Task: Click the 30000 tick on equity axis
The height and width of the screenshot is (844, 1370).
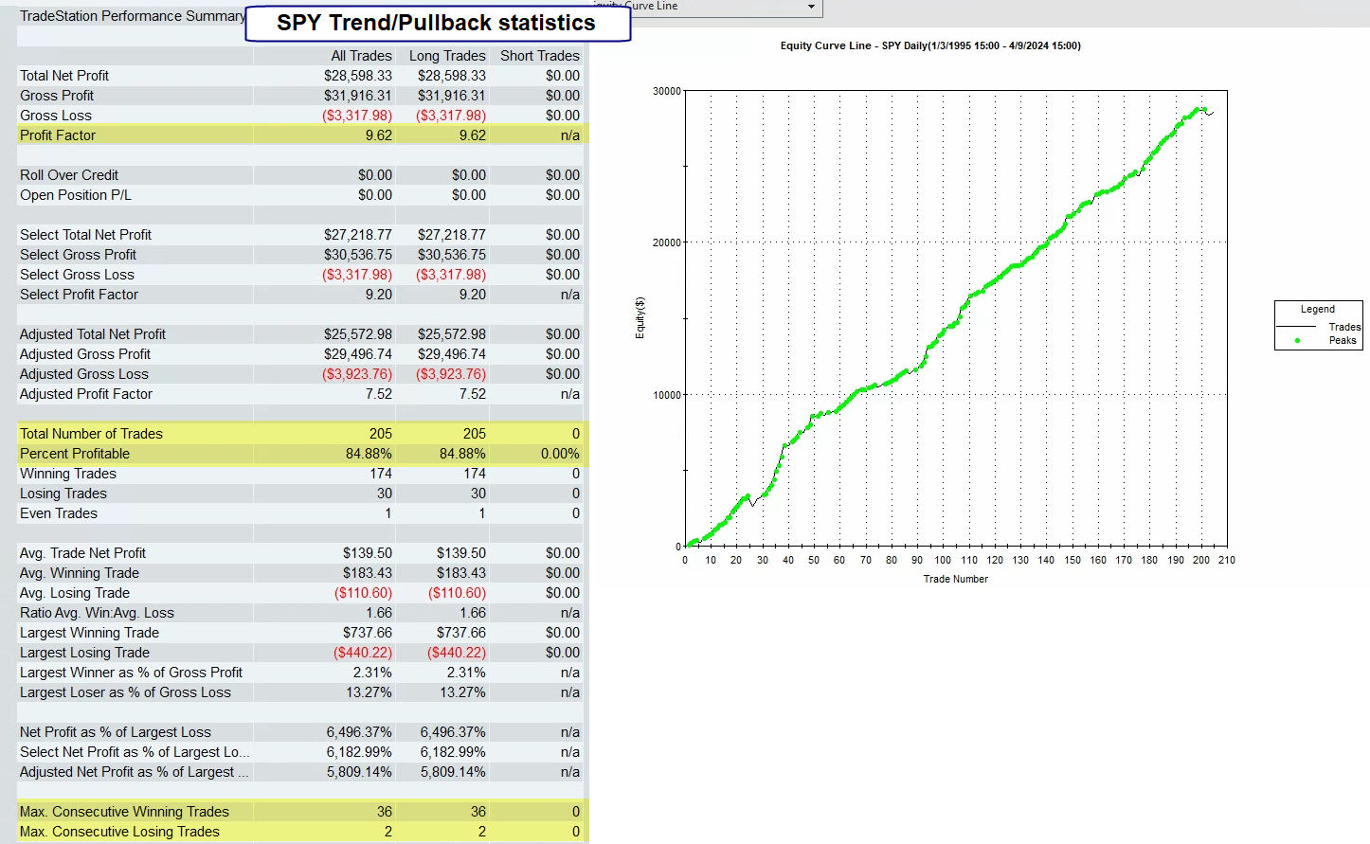Action: tap(667, 91)
